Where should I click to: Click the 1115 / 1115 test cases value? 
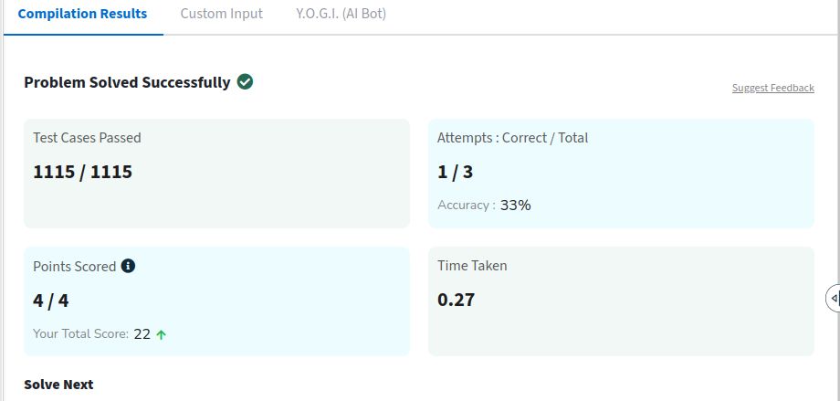point(82,172)
